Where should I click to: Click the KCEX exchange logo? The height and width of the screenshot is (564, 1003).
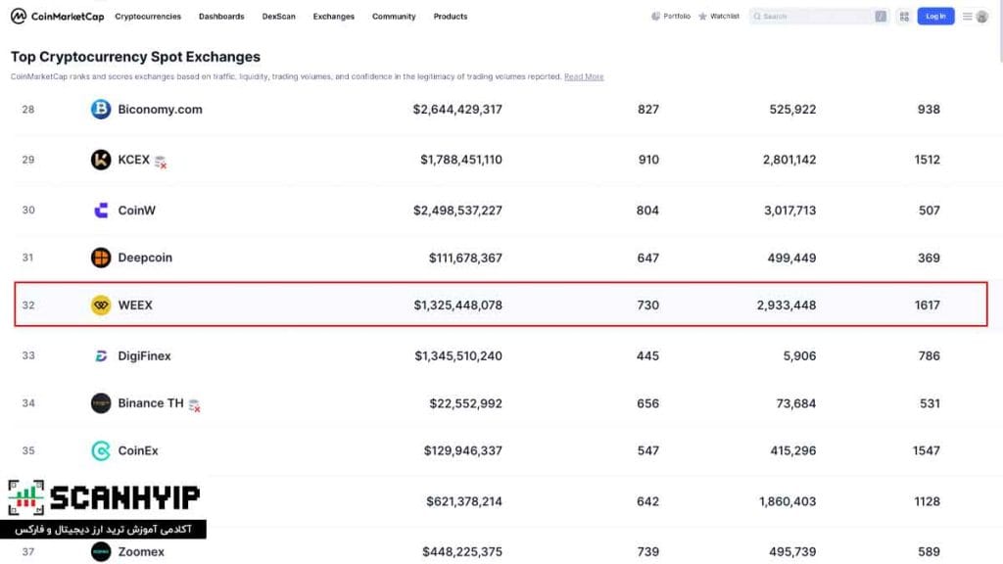pyautogui.click(x=101, y=160)
